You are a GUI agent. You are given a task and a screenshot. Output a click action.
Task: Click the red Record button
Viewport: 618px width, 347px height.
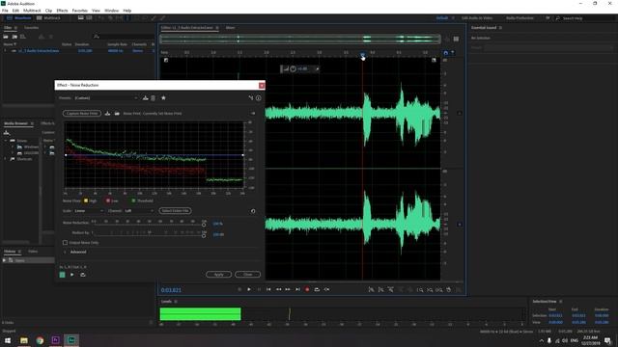[x=307, y=289]
